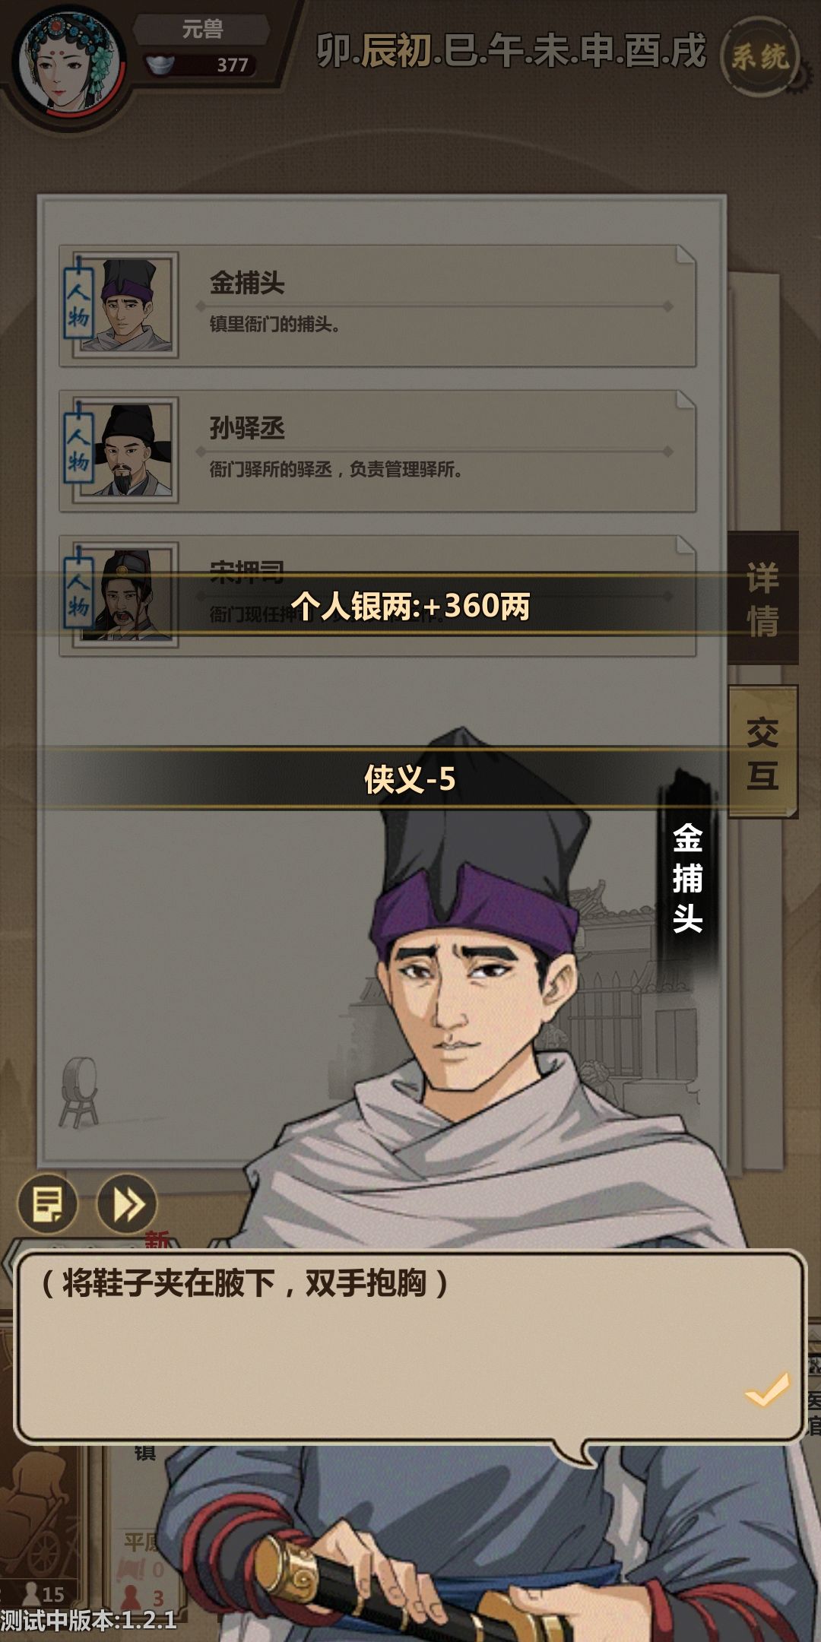Tap the silver ingot currency icon

[160, 65]
